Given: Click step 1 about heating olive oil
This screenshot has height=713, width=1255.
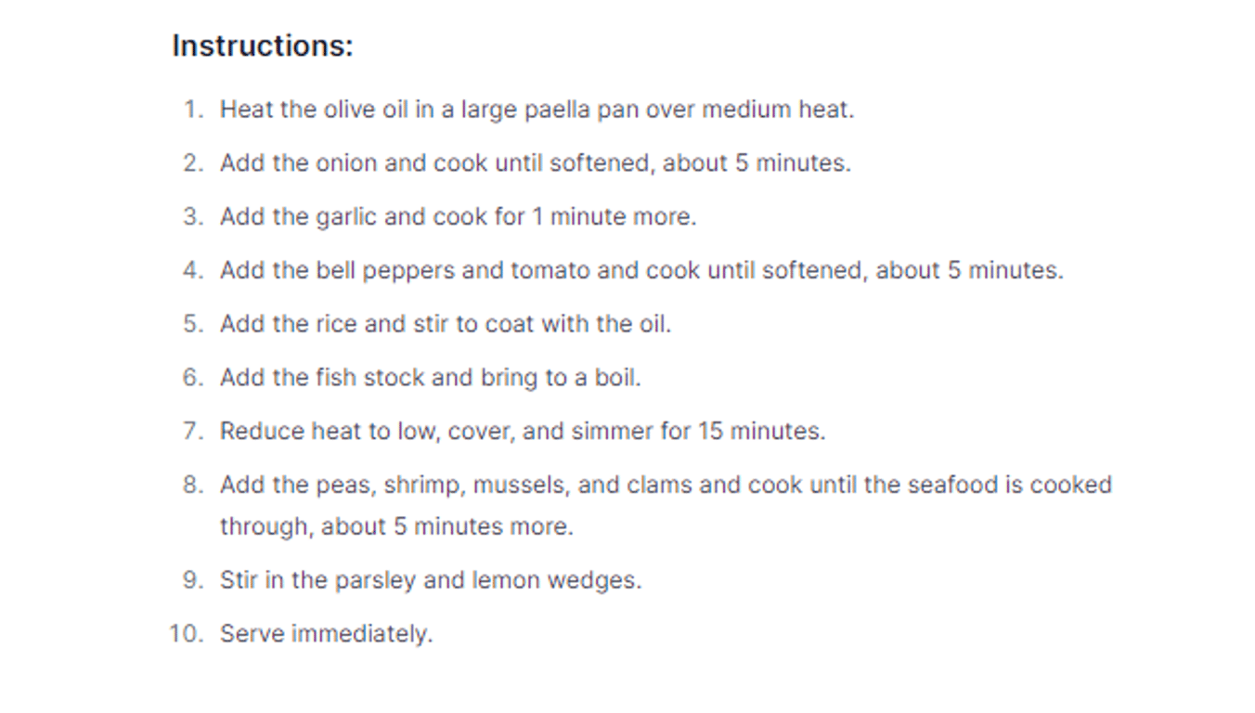Looking at the screenshot, I should click(x=536, y=110).
